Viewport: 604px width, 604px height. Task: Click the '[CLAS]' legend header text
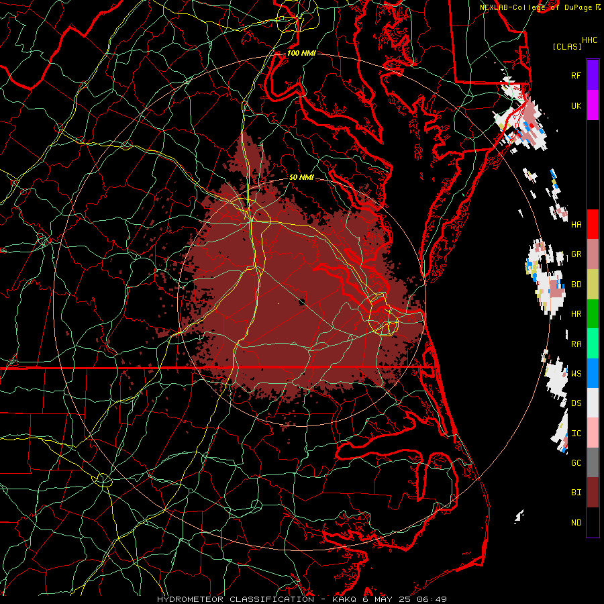pos(567,46)
